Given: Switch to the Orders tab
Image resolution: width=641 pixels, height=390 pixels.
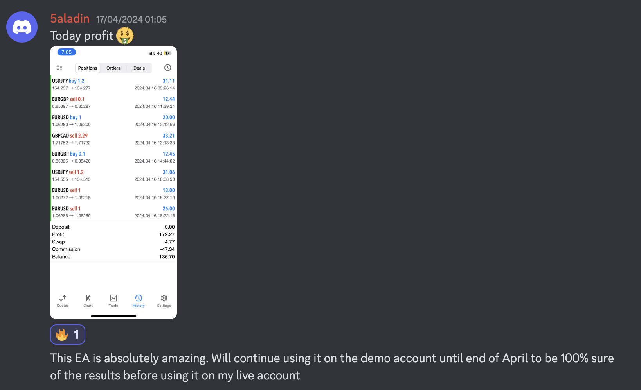Looking at the screenshot, I should click(113, 68).
